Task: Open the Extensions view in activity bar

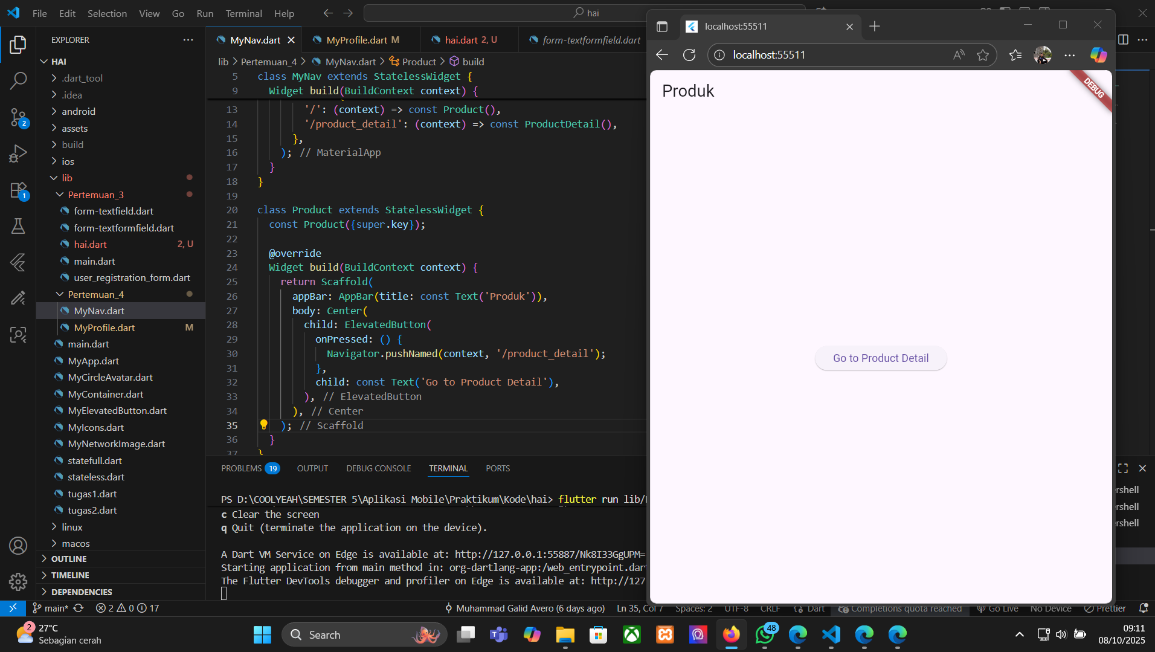Action: coord(18,190)
